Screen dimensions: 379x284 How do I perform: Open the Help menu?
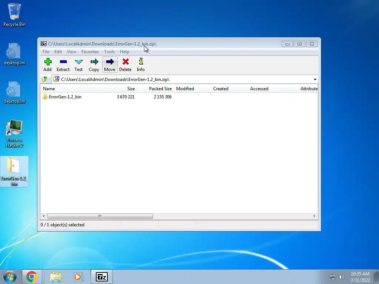[x=124, y=52]
